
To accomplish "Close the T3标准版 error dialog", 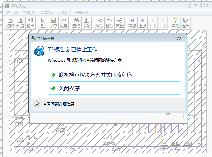I will point(179,39).
